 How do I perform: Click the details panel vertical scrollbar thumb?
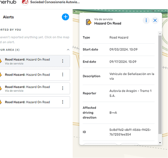click(160, 85)
